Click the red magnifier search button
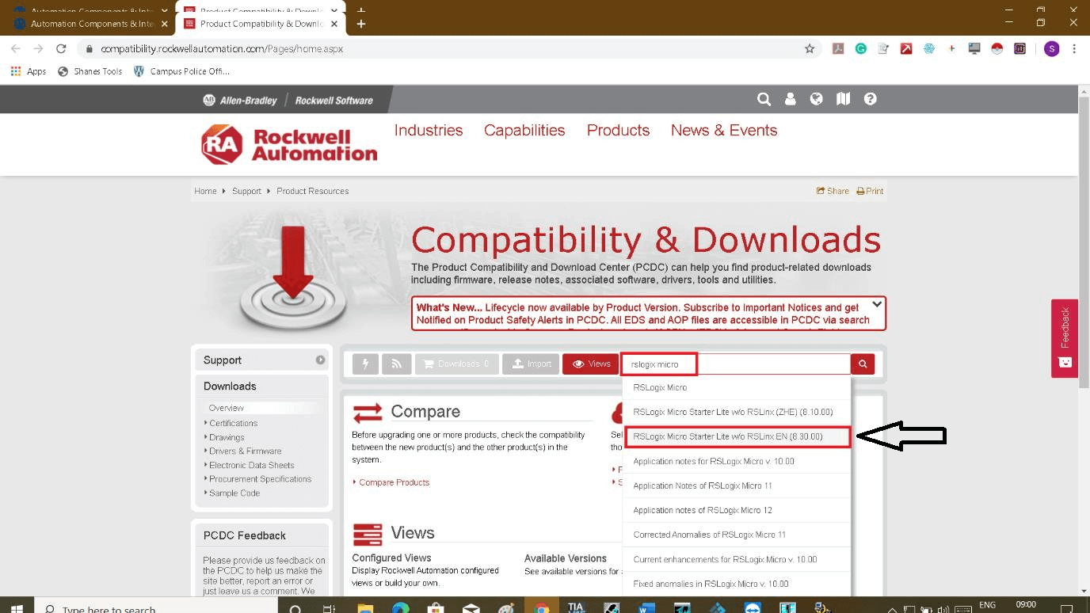This screenshot has width=1090, height=613. (863, 364)
